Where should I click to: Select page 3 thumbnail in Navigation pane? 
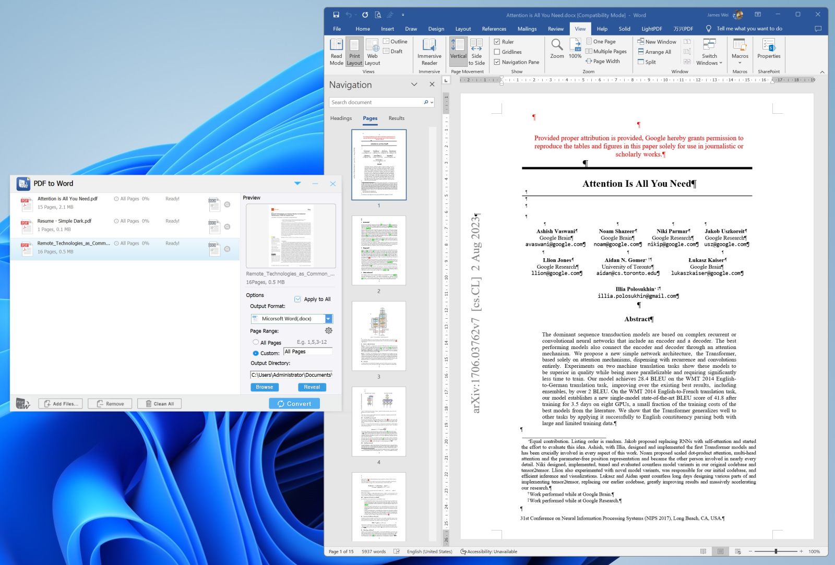pos(379,336)
